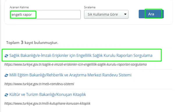
Task: Click the URL text 'meb-ramdevu-sistemi'
Action: click(x=39, y=84)
